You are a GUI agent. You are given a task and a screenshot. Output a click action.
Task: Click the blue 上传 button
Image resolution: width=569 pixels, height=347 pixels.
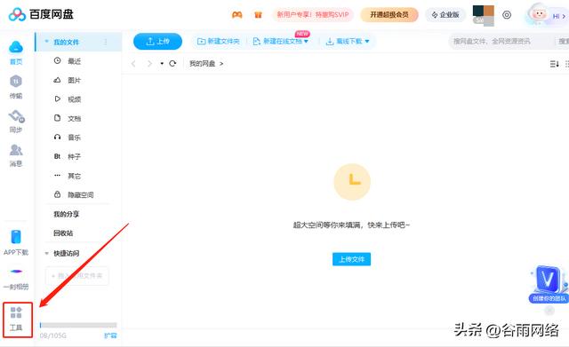[x=157, y=42]
